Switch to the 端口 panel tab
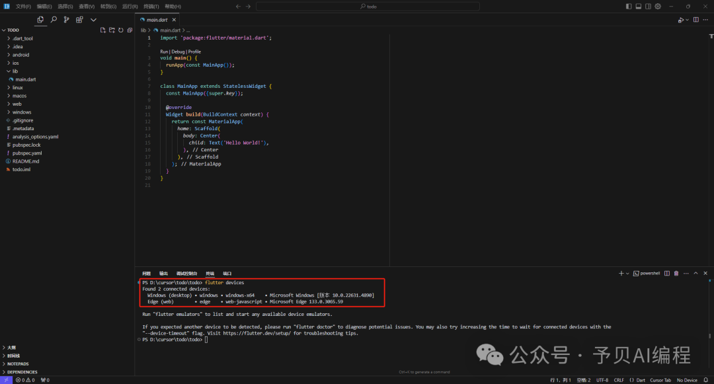Viewport: 714px width, 384px height. pyautogui.click(x=227, y=274)
